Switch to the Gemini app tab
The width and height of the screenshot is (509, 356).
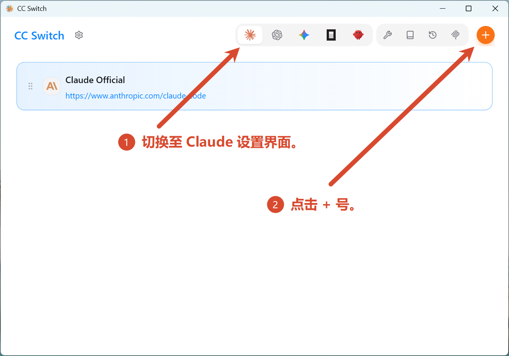[304, 35]
